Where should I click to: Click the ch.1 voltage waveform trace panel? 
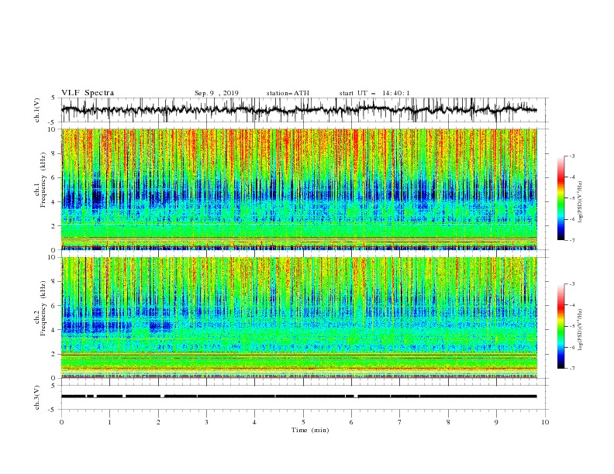pos(304,110)
